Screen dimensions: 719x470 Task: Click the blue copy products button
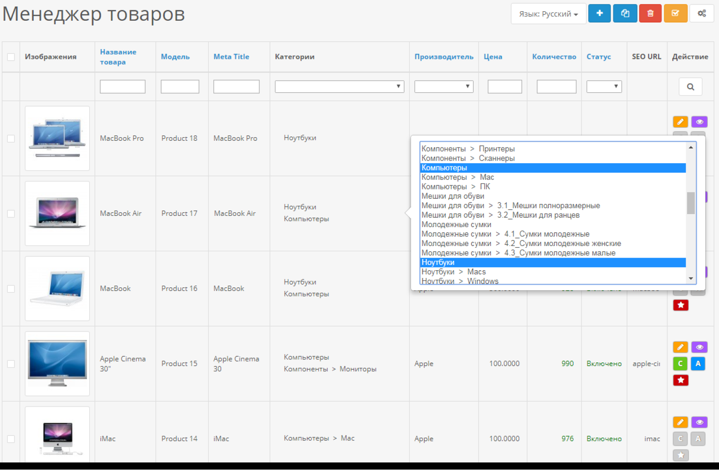(x=625, y=13)
